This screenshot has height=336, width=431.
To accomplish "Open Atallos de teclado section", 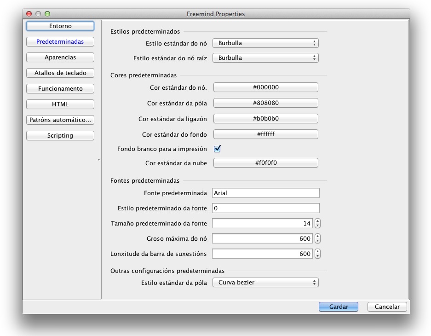I will 60,73.
